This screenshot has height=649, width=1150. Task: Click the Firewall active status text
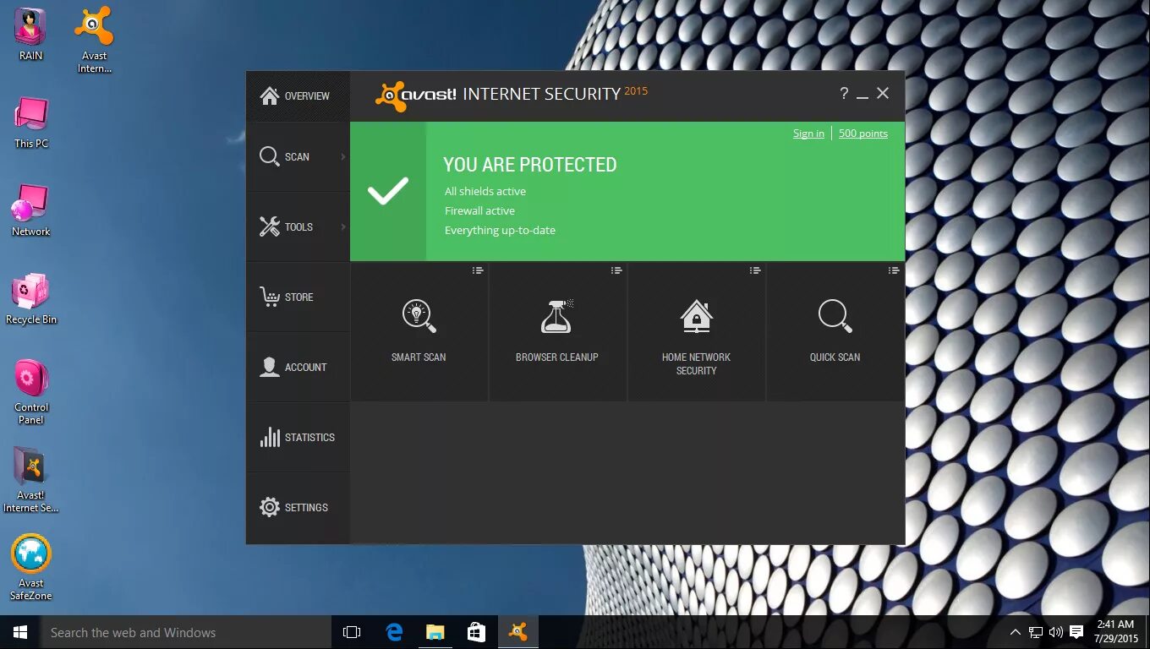[479, 210]
